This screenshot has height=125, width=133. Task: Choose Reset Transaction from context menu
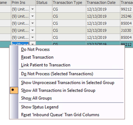37,57
